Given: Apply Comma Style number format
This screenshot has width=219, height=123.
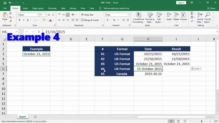Looking at the screenshot, I should [118, 20].
